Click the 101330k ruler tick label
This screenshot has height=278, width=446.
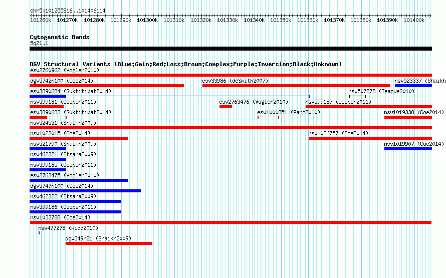(x=228, y=20)
